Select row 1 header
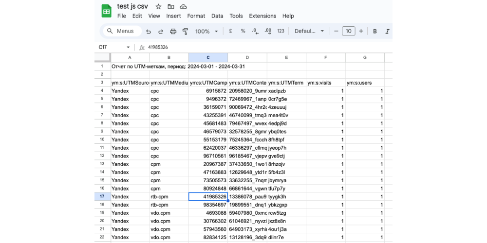Screen dimensions: 487x243 tap(102, 66)
